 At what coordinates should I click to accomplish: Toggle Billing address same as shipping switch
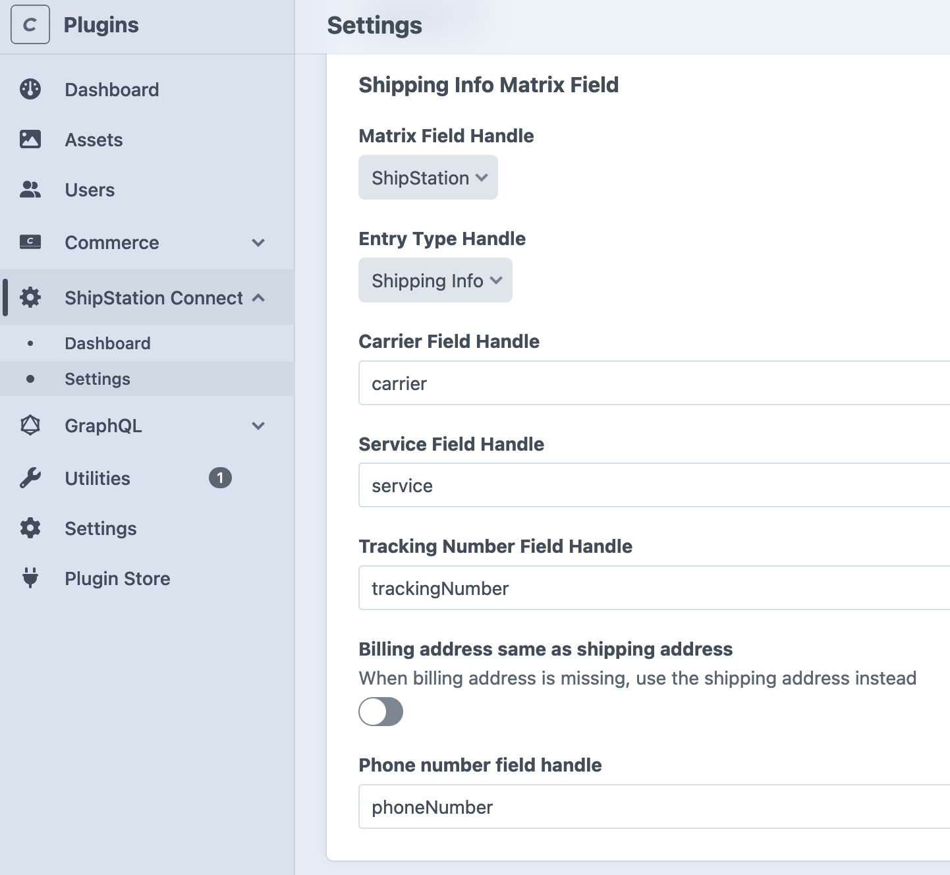(381, 712)
